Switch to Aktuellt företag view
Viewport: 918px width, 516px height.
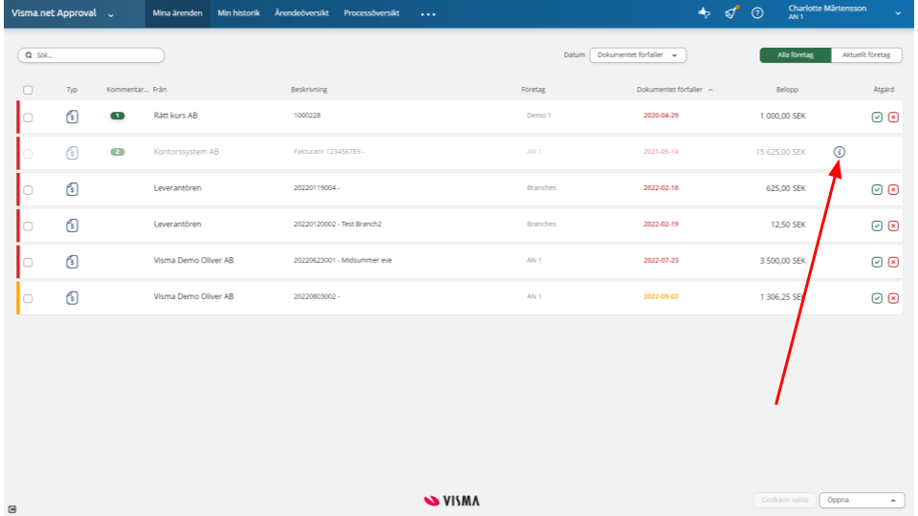(x=866, y=55)
